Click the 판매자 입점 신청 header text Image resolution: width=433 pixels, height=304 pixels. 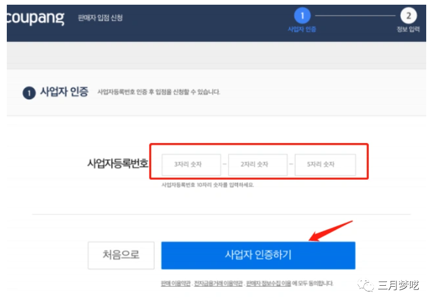100,18
